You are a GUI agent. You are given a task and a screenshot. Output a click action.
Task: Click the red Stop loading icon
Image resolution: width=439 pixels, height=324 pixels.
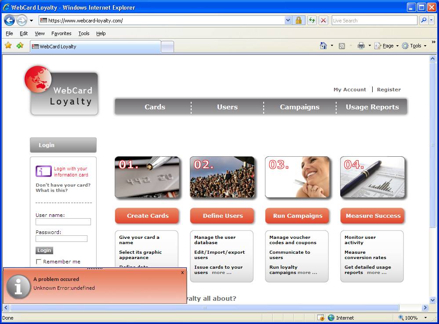323,21
